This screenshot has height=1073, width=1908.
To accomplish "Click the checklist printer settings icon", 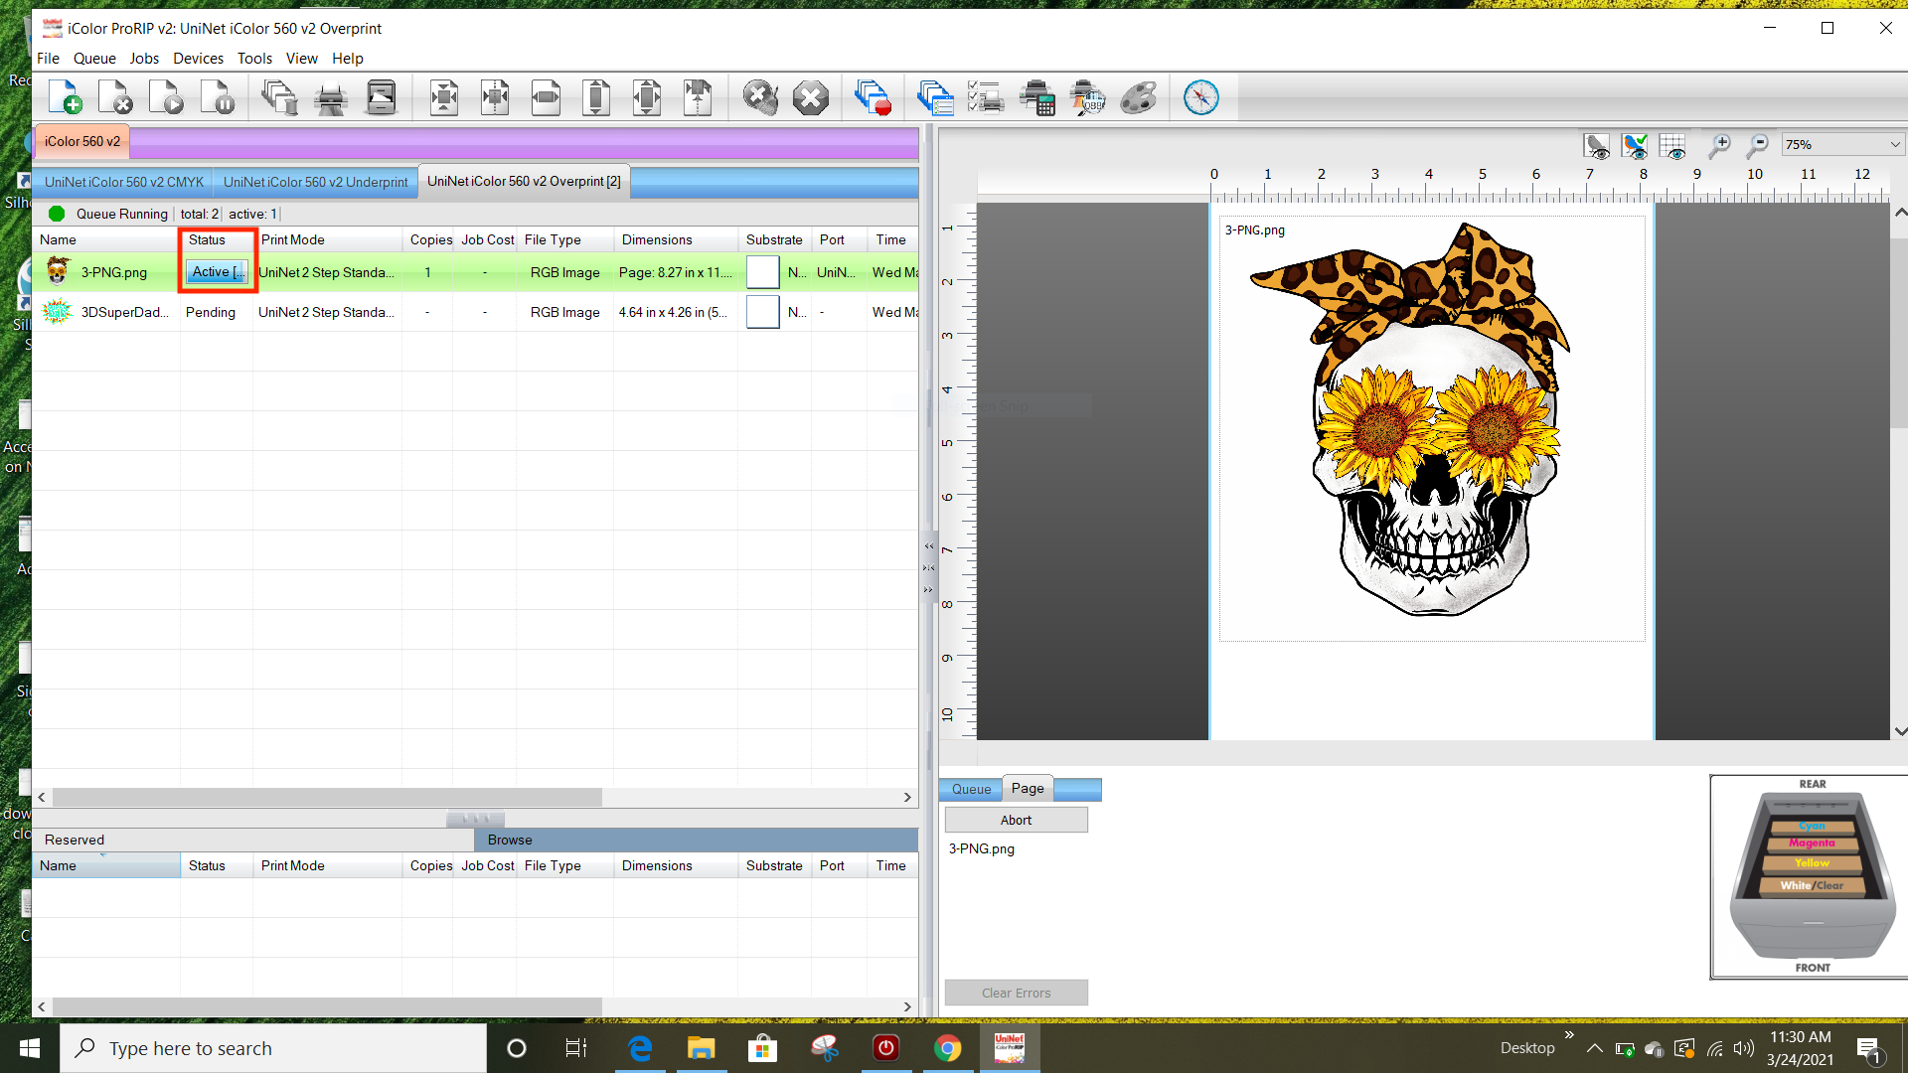I will click(986, 97).
